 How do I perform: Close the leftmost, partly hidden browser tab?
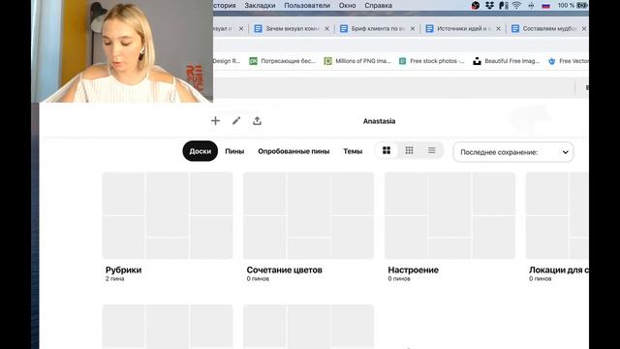point(241,28)
